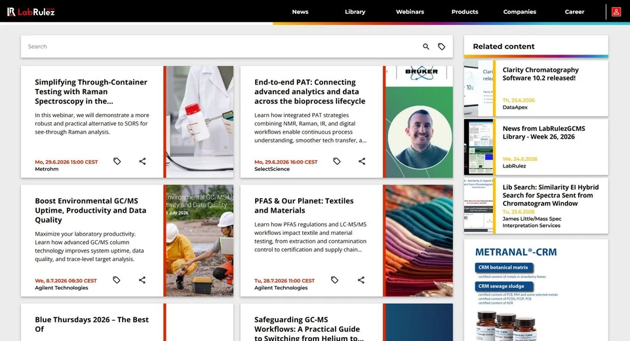Click CRM sewage sludge label in ad
This screenshot has height=341, width=630.
click(x=503, y=286)
